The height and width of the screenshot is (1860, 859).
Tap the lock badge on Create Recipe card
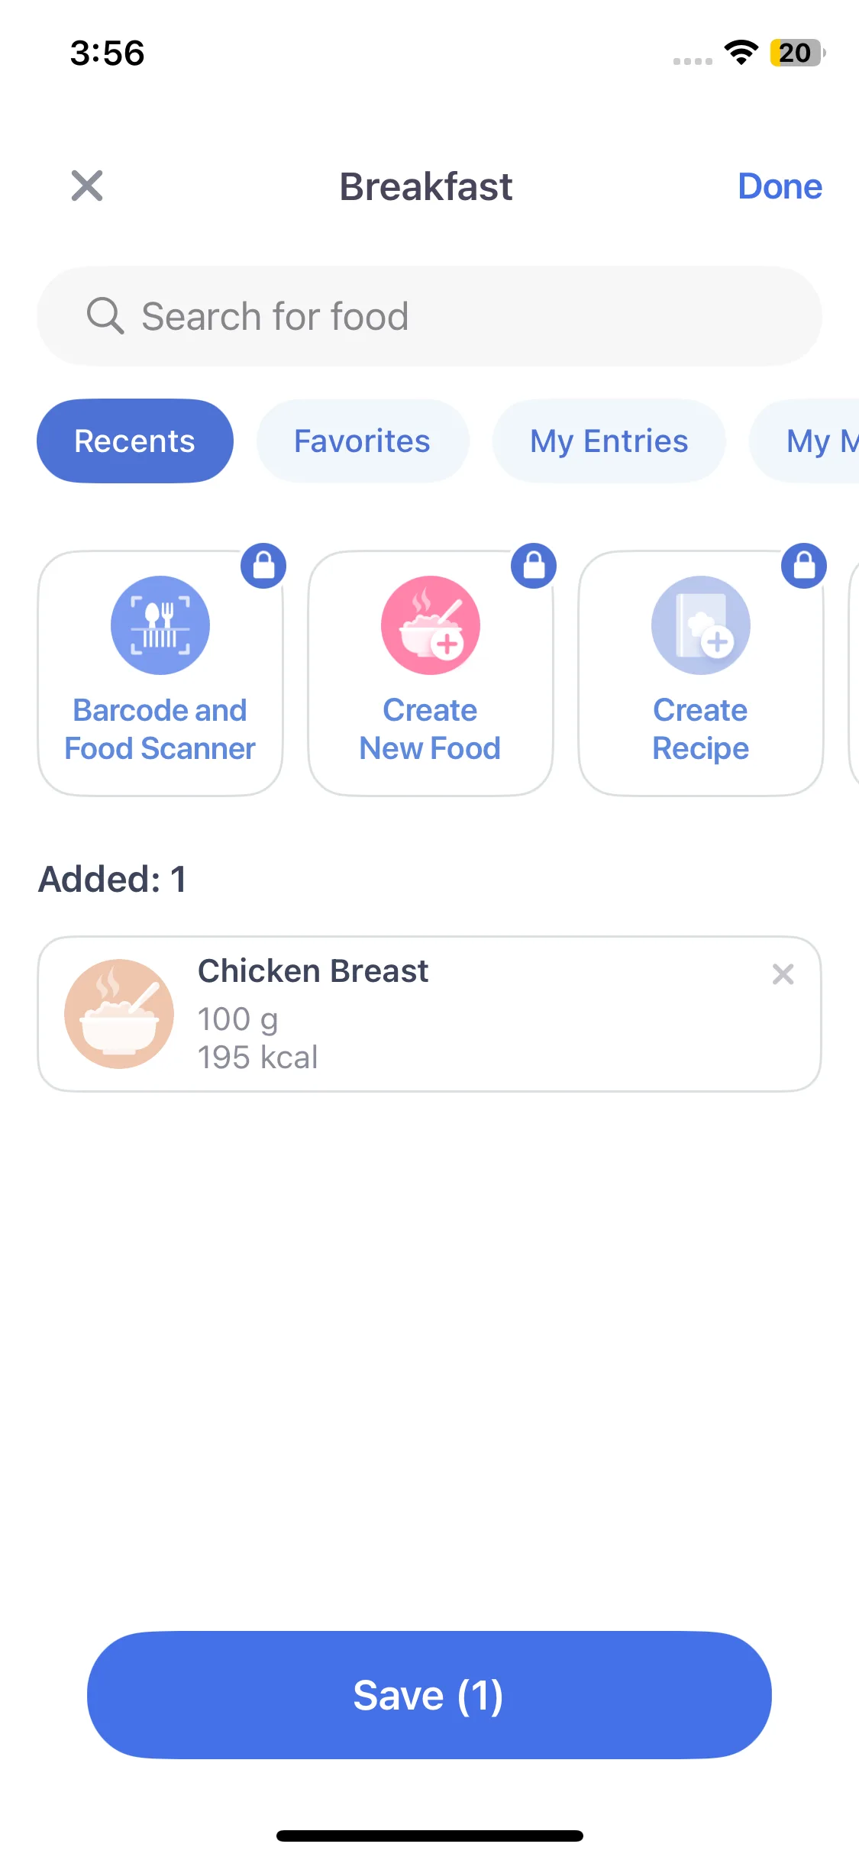[804, 566]
